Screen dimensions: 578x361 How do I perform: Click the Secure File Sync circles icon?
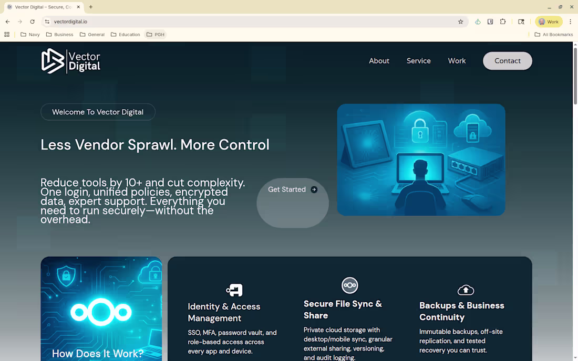pos(350,285)
